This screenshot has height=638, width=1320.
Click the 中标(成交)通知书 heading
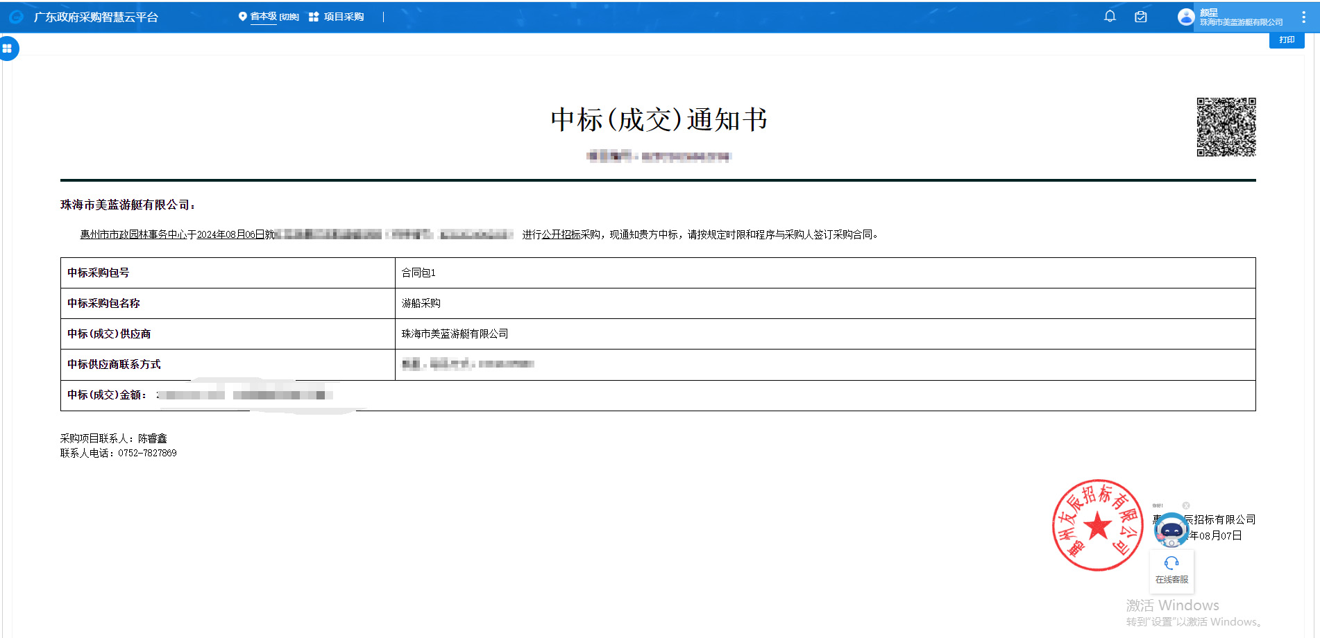click(659, 120)
